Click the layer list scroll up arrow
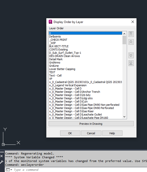Screen dimensions: 147x172 pyautogui.click(x=124, y=34)
